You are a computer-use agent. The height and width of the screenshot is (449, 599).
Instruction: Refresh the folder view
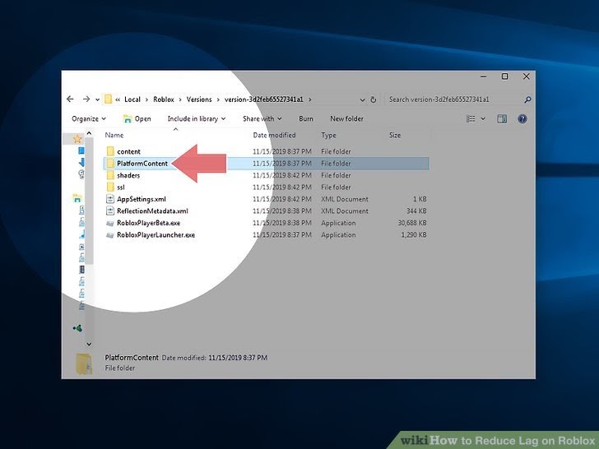coord(374,100)
